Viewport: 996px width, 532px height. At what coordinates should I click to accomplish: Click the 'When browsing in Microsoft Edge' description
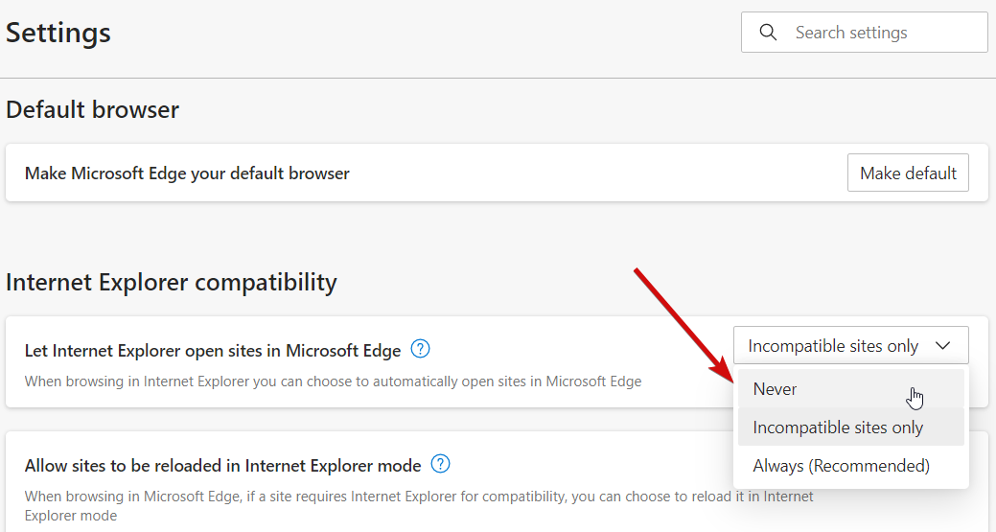419,497
